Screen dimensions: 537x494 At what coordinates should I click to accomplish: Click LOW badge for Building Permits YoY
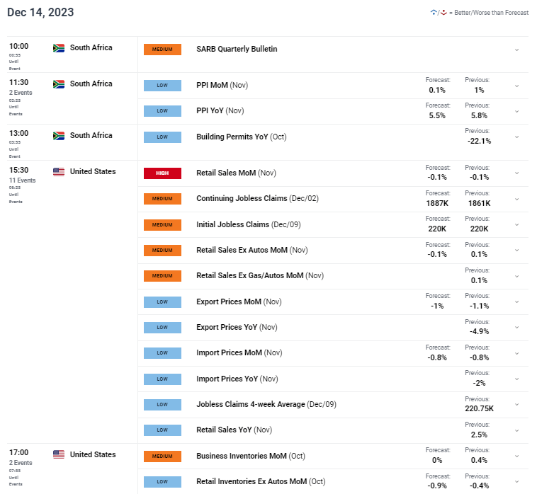click(x=162, y=137)
